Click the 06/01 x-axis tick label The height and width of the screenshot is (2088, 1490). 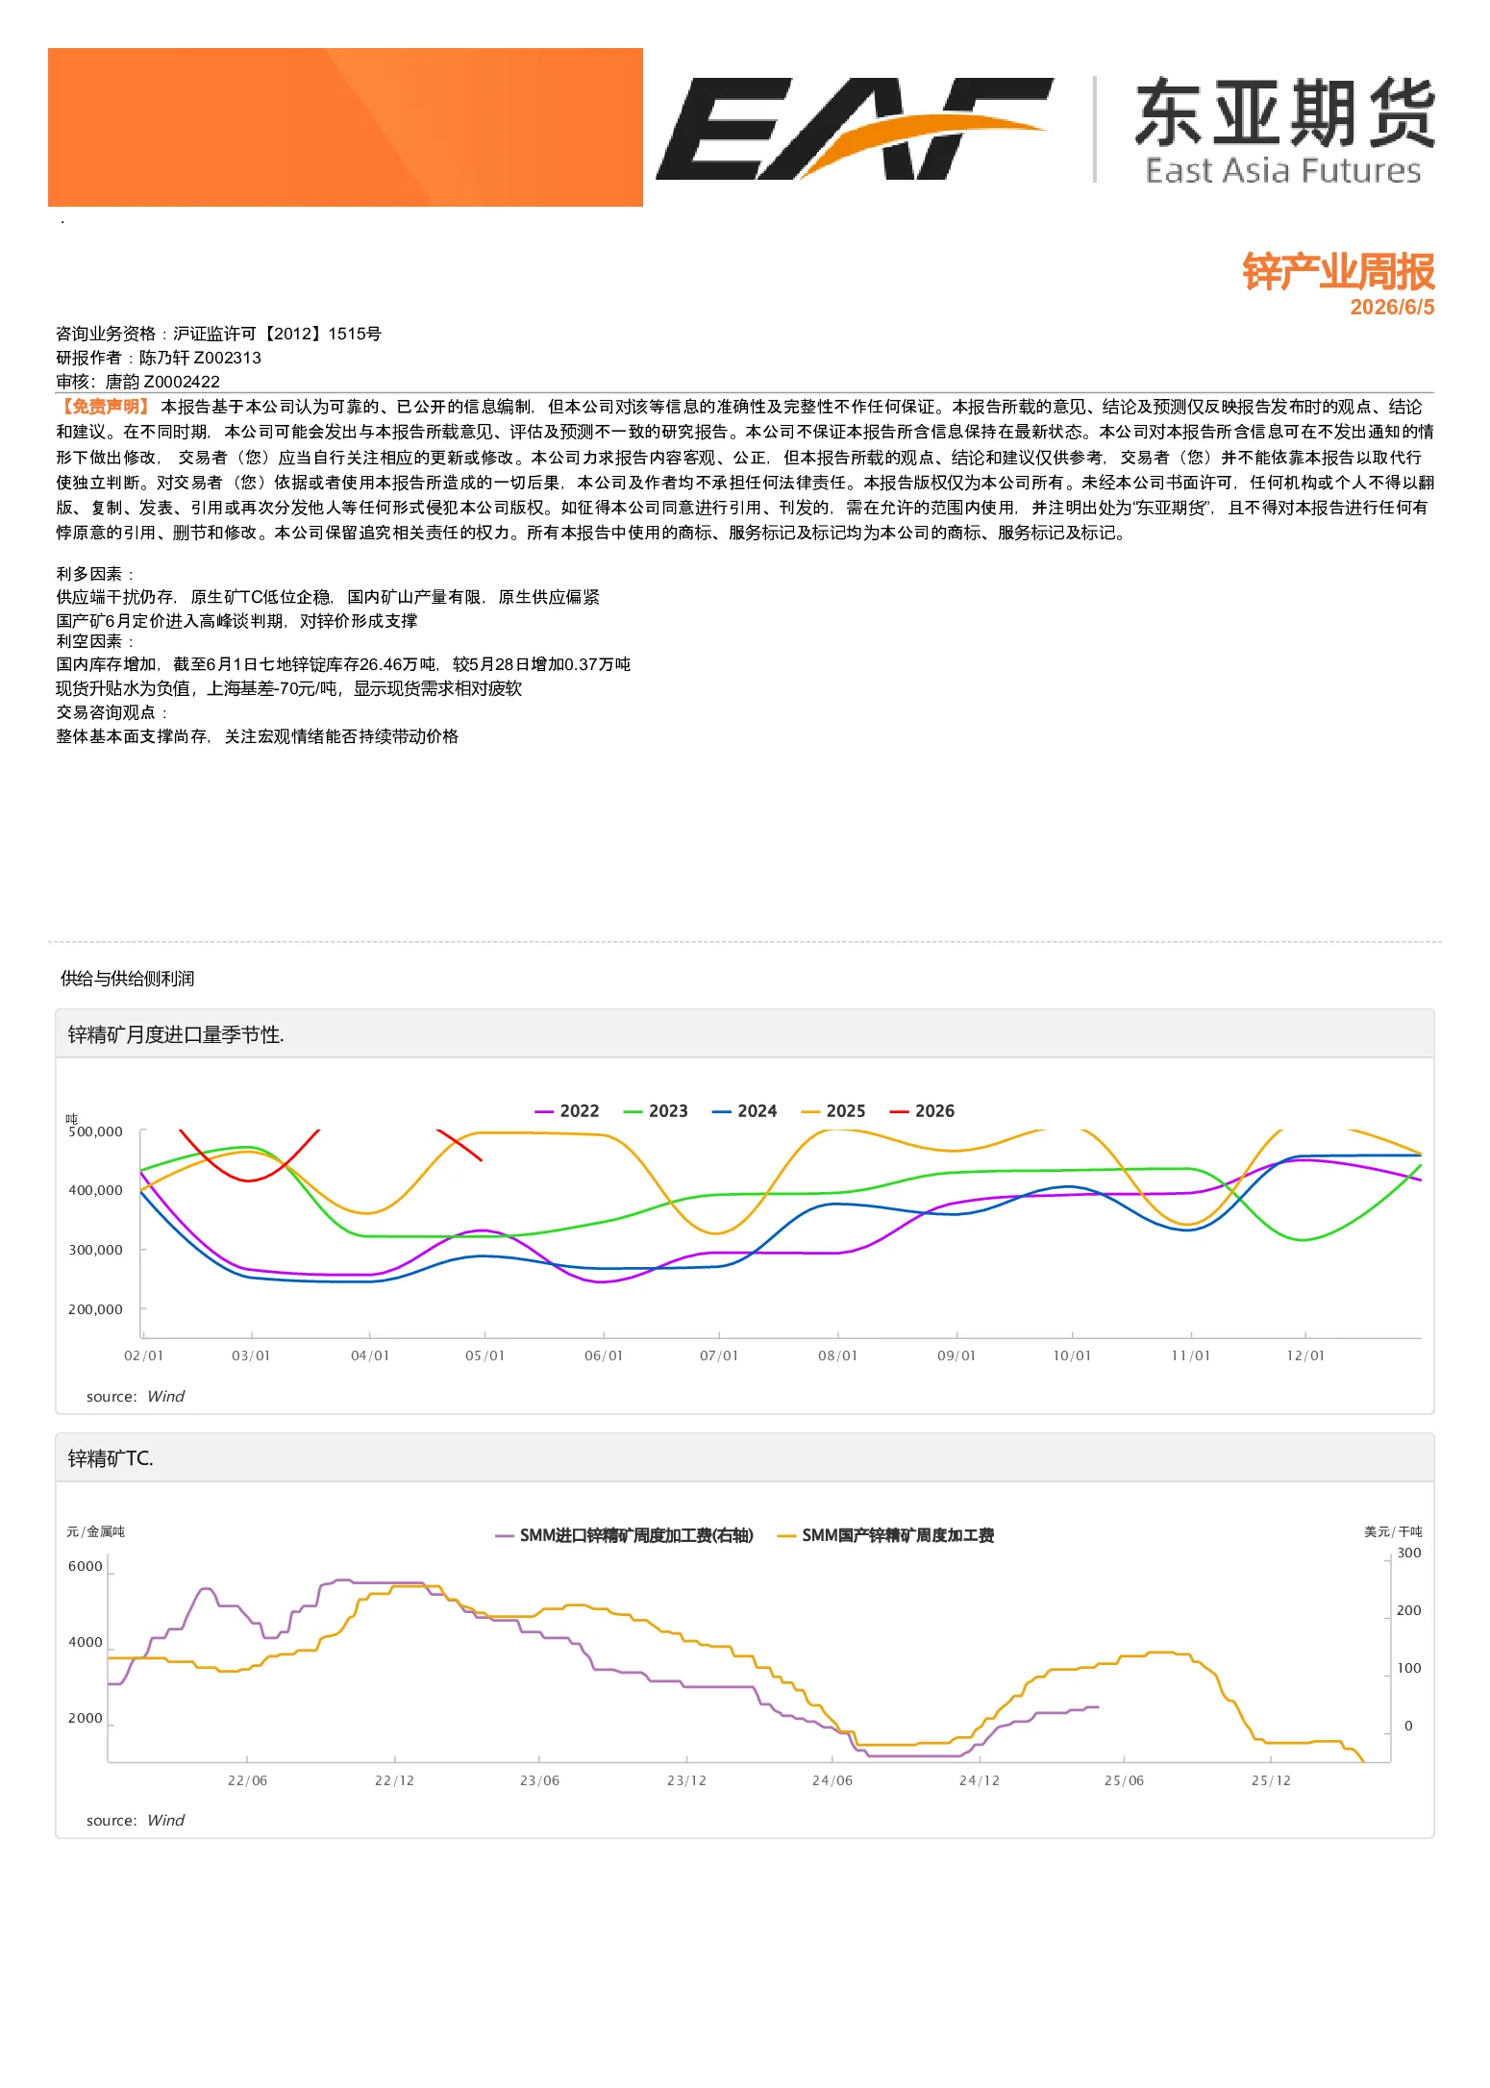604,1355
